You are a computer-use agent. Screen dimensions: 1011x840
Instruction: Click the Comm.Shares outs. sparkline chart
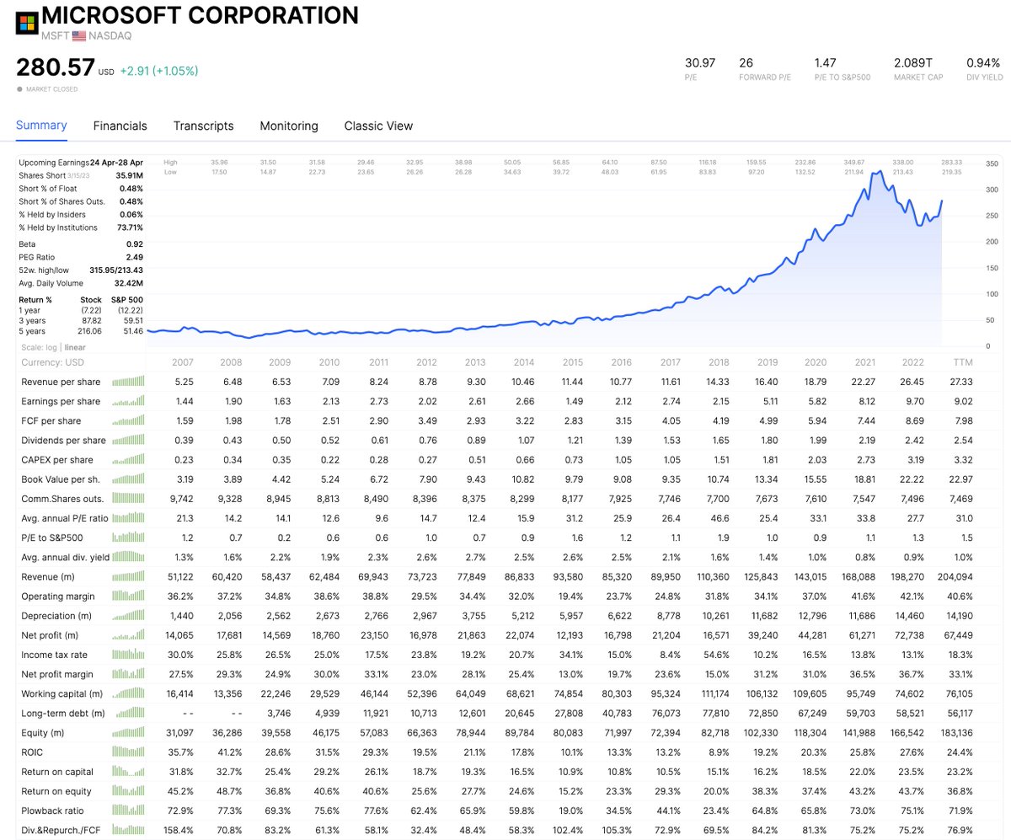127,498
